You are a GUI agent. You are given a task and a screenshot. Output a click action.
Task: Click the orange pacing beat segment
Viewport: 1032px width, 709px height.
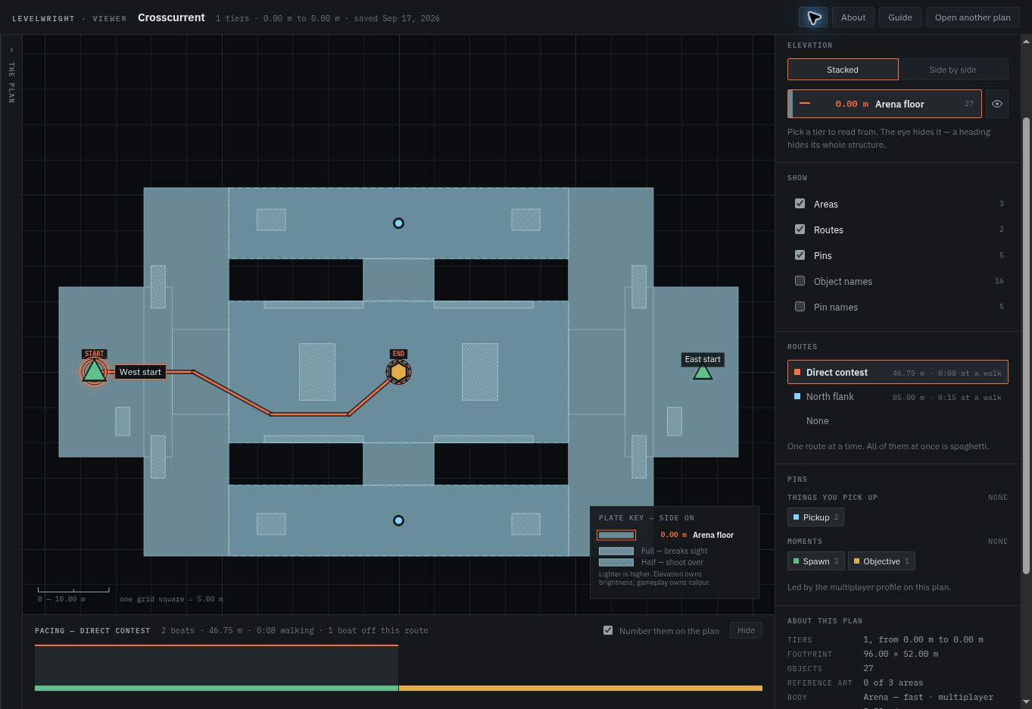point(581,688)
